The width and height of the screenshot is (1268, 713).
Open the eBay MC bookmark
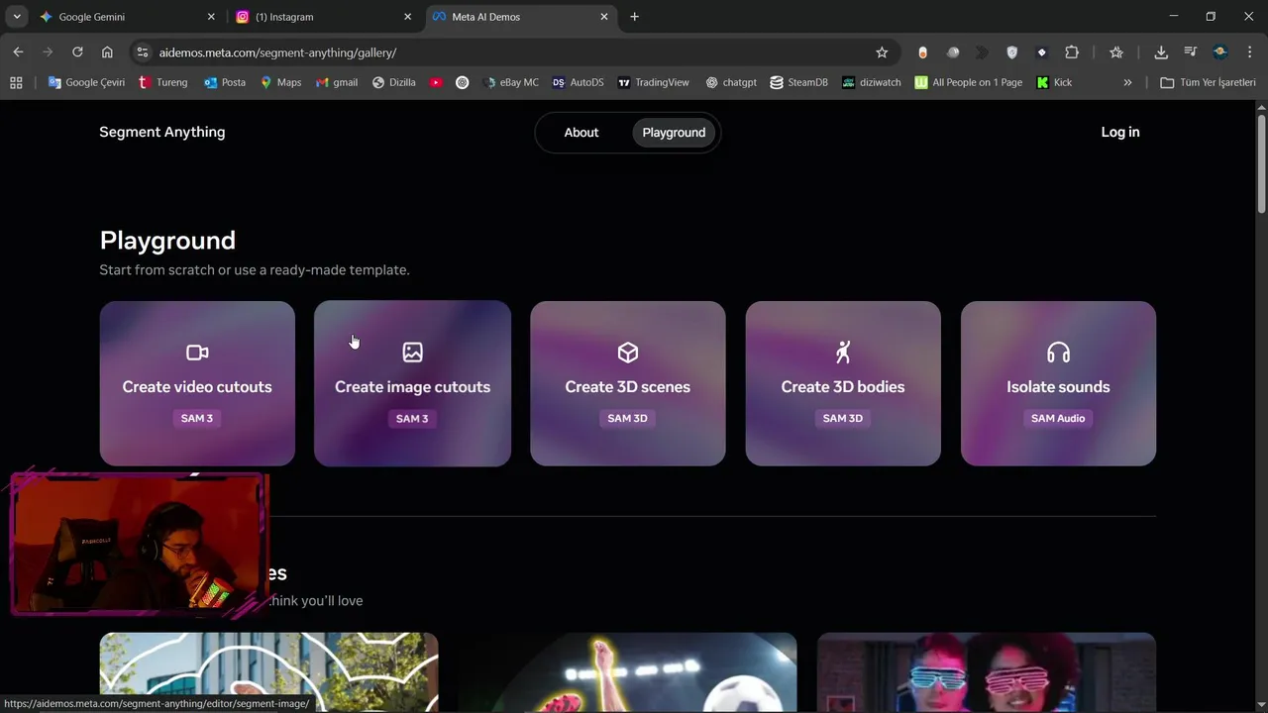click(511, 82)
